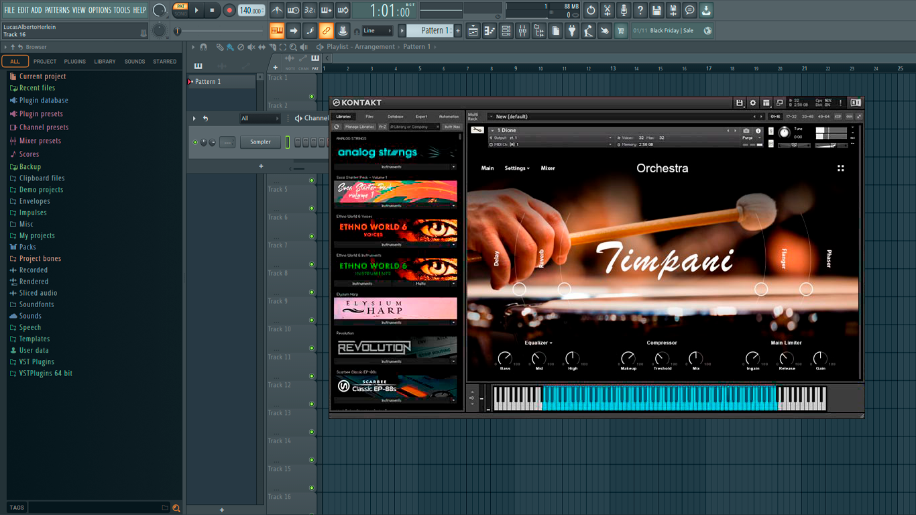Open the Kontakt Automation tab
The image size is (916, 515).
click(x=449, y=117)
